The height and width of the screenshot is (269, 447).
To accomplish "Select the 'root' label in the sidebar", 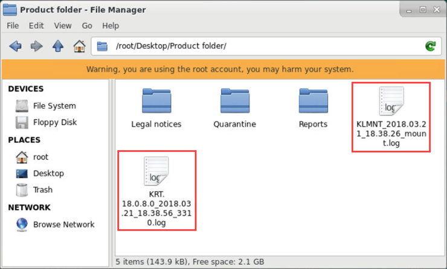I will [40, 157].
